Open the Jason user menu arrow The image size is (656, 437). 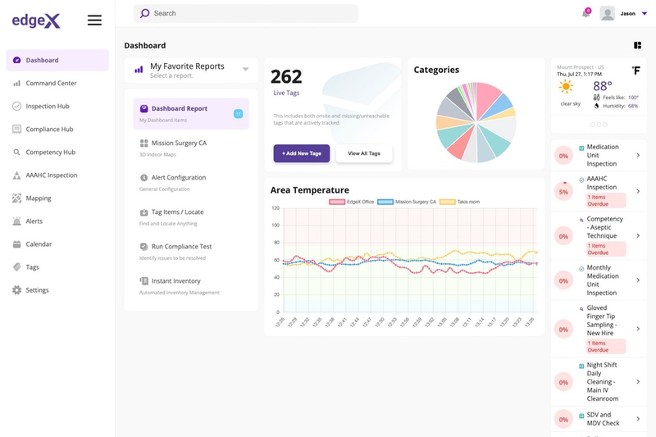[x=645, y=14]
